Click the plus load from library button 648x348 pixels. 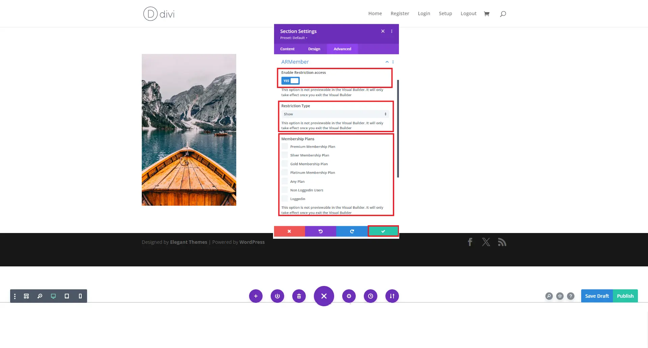[x=256, y=296]
